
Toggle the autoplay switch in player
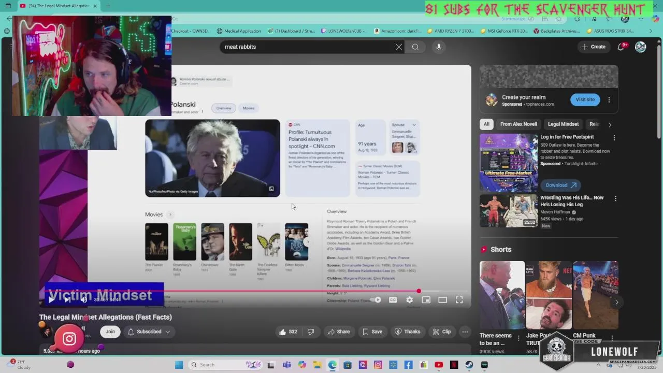click(x=376, y=300)
